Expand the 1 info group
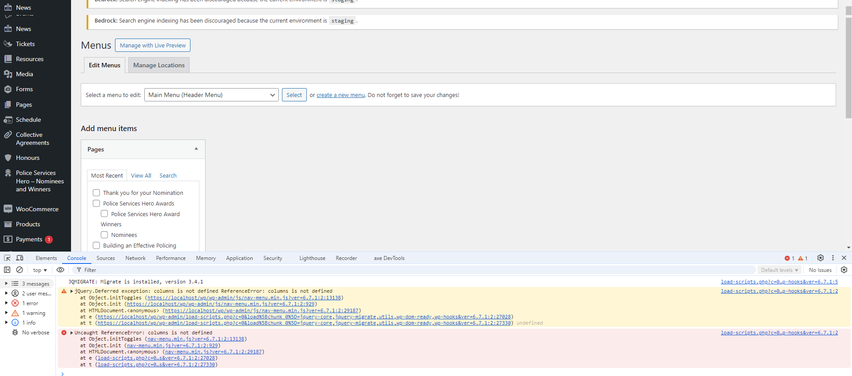The width and height of the screenshot is (852, 376). coord(6,322)
